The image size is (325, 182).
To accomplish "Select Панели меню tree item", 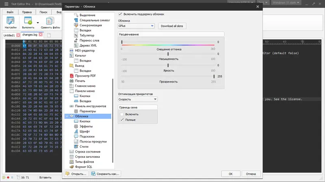I will point(84,91).
